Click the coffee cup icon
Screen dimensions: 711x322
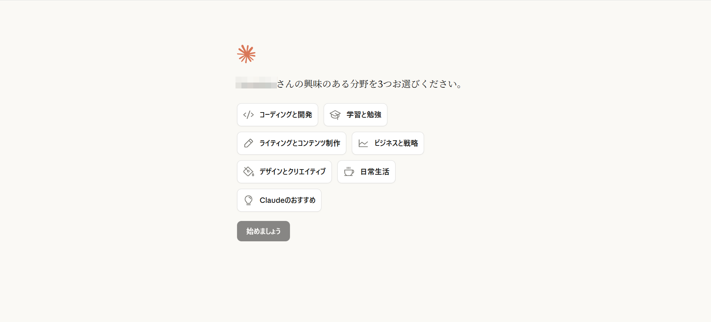[x=349, y=172]
